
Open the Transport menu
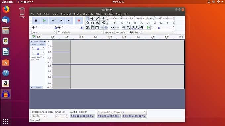pos(66,14)
